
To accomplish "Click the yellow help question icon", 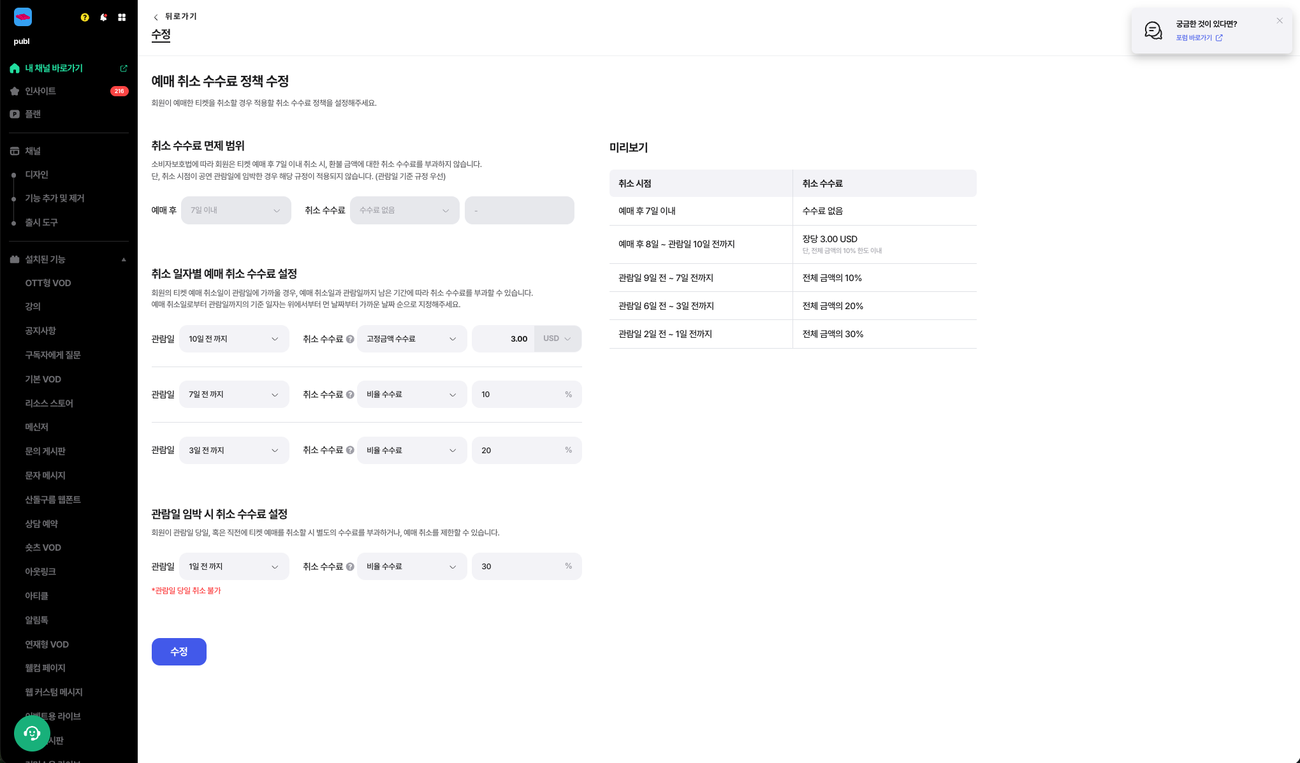I will tap(85, 17).
